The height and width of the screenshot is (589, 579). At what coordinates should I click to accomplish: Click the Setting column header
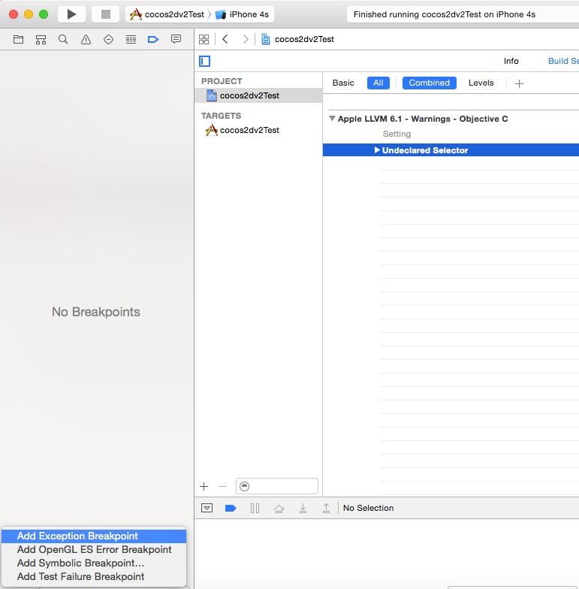click(x=397, y=134)
